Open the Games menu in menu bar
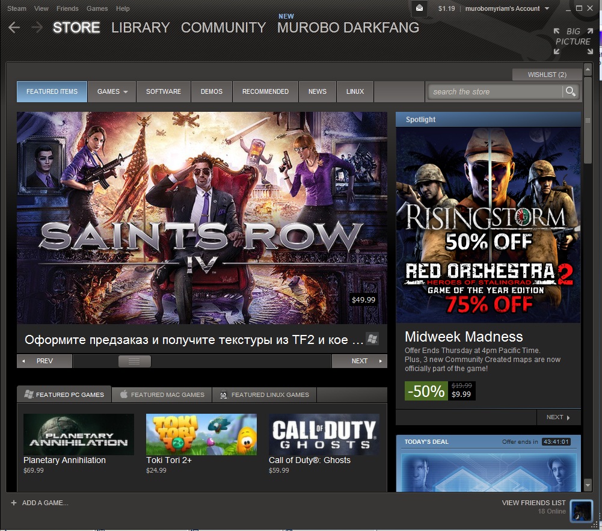The width and height of the screenshot is (602, 531). point(97,8)
